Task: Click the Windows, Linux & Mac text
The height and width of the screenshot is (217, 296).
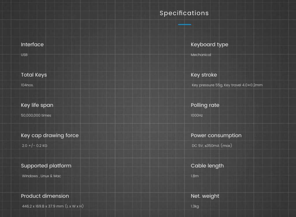Action: click(x=42, y=176)
